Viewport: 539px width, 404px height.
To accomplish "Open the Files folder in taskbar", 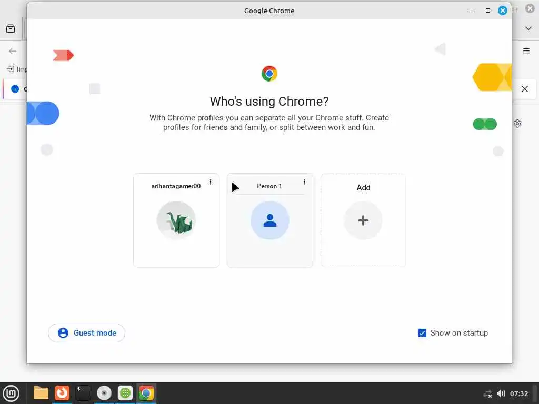I will coord(41,393).
